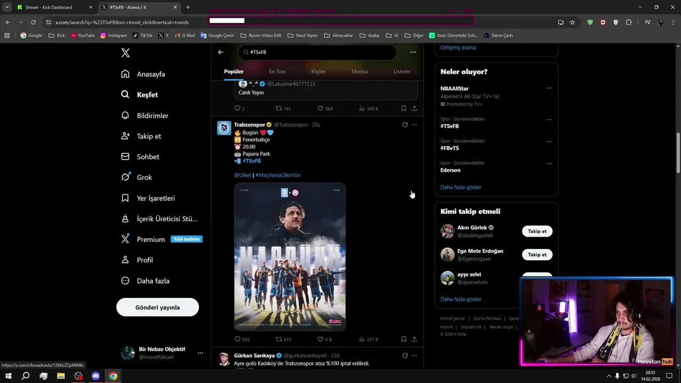Switch to Listeler tab

point(402,71)
